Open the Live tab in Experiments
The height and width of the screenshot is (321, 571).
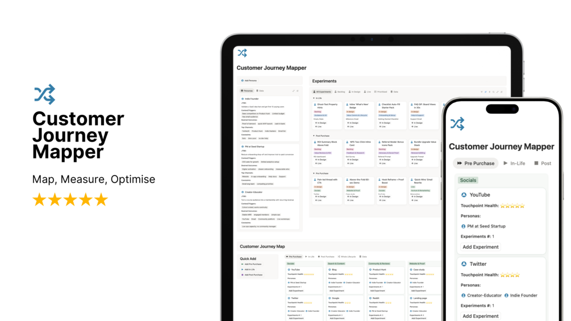[x=368, y=92]
